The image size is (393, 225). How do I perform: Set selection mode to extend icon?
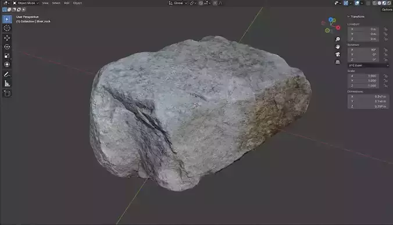pos(9,9)
